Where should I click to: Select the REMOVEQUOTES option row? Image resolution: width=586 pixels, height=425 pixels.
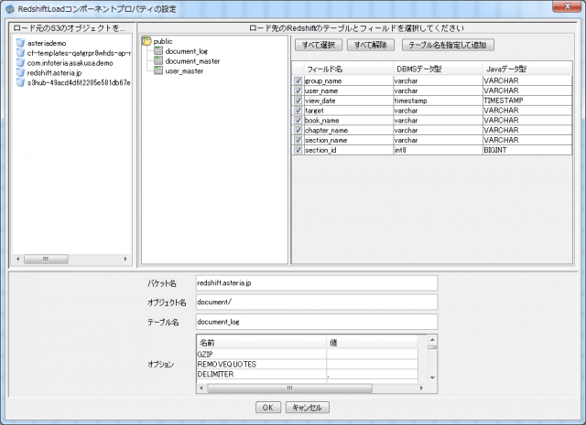tap(308, 364)
